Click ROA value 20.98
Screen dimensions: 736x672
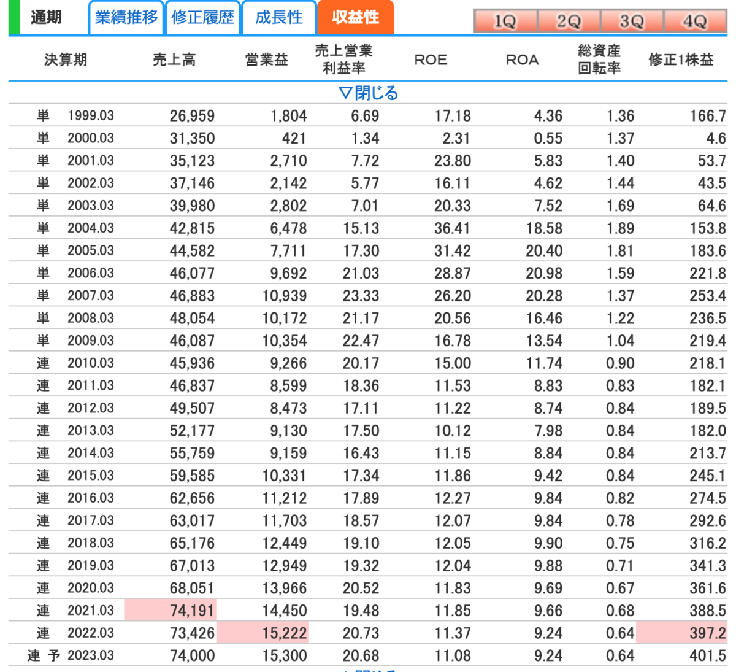(544, 273)
